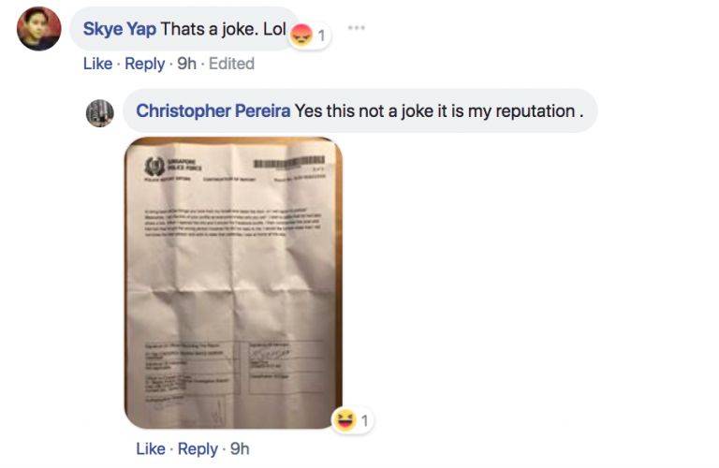719x468 pixels.
Task: Click the laughing reaction emoji on the photo
Action: [345, 419]
